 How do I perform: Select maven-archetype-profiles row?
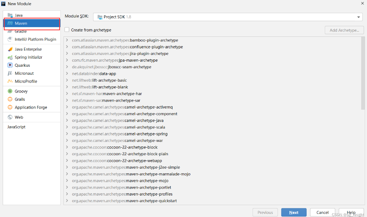(213, 194)
